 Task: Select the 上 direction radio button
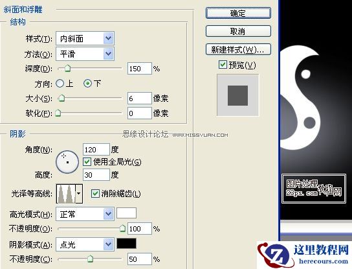pos(60,84)
